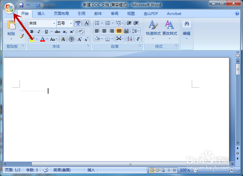Switch to 页面布局 tab

(x=61, y=14)
